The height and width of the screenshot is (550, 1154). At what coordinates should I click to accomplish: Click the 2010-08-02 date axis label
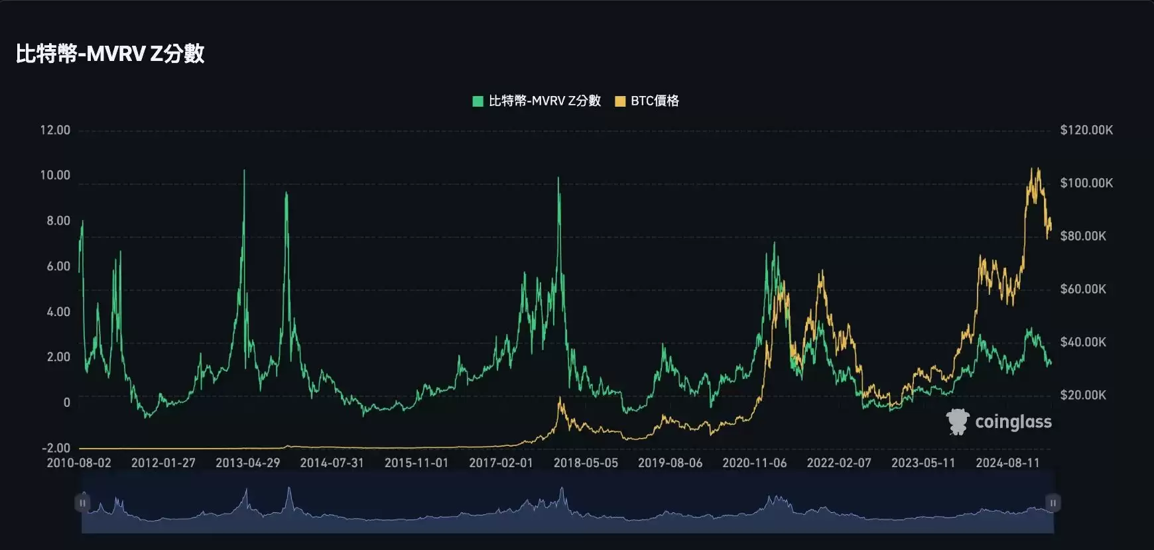tap(79, 463)
